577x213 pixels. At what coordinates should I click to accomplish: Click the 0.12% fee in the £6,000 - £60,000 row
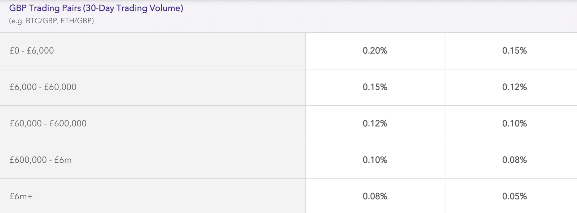[x=515, y=87]
